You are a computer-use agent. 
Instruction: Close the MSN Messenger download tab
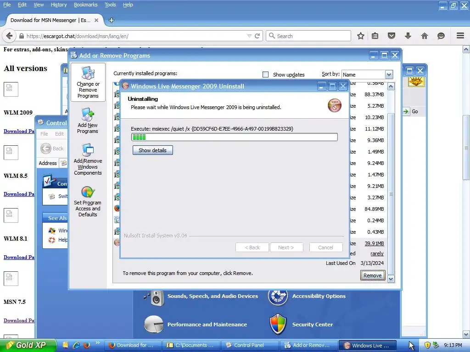pyautogui.click(x=96, y=20)
